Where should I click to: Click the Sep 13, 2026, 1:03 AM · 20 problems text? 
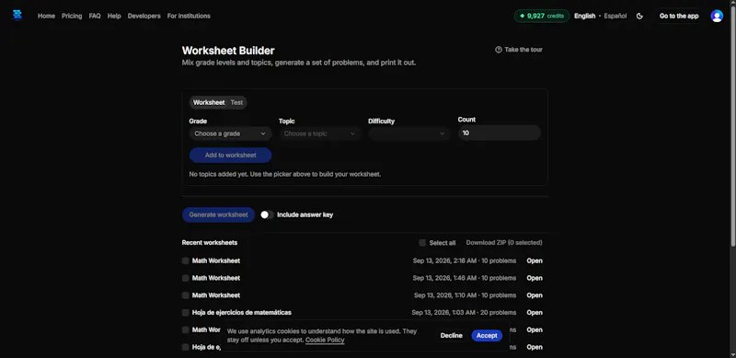click(x=464, y=312)
